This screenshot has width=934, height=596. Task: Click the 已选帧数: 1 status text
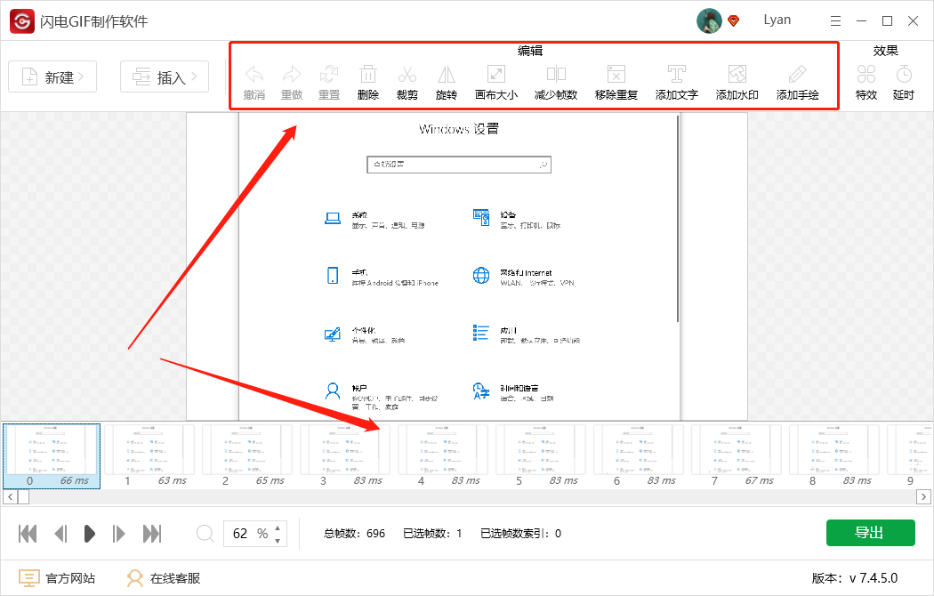tap(432, 534)
